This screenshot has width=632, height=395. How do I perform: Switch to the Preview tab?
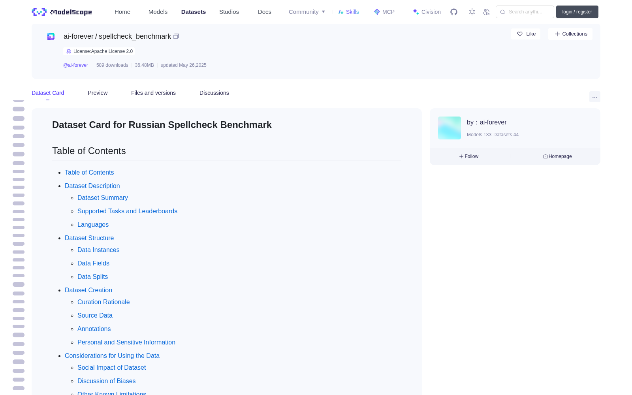98,93
